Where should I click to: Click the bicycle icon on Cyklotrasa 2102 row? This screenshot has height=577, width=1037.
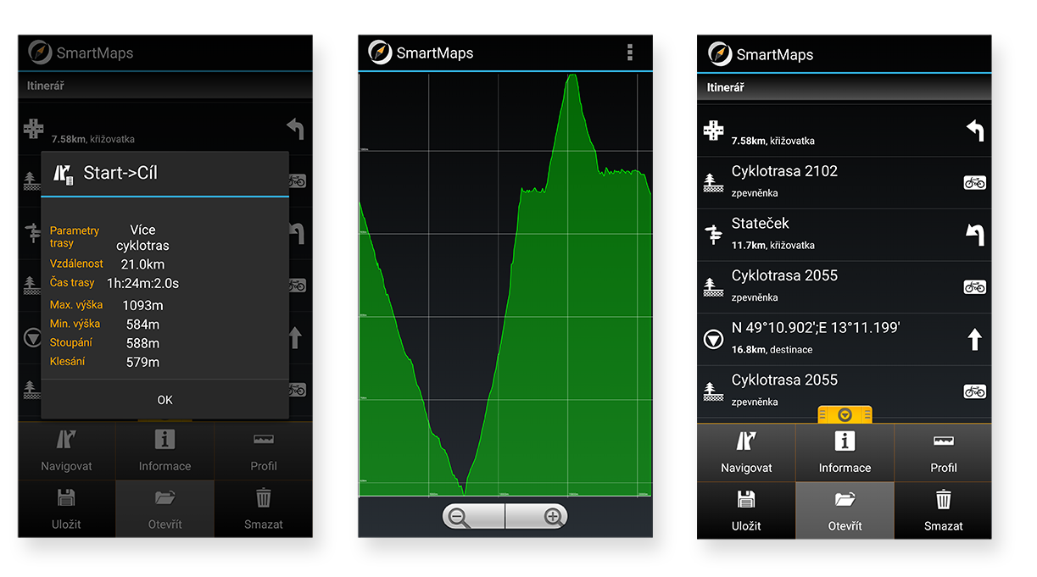point(975,182)
